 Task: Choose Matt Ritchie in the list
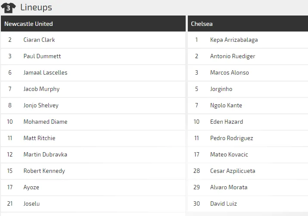39,138
